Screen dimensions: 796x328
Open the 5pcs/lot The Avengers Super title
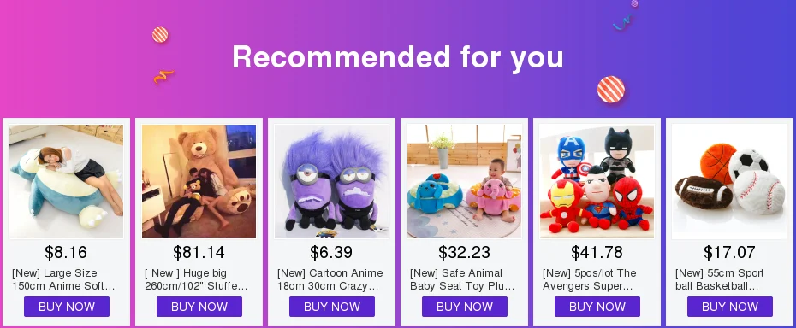590,279
